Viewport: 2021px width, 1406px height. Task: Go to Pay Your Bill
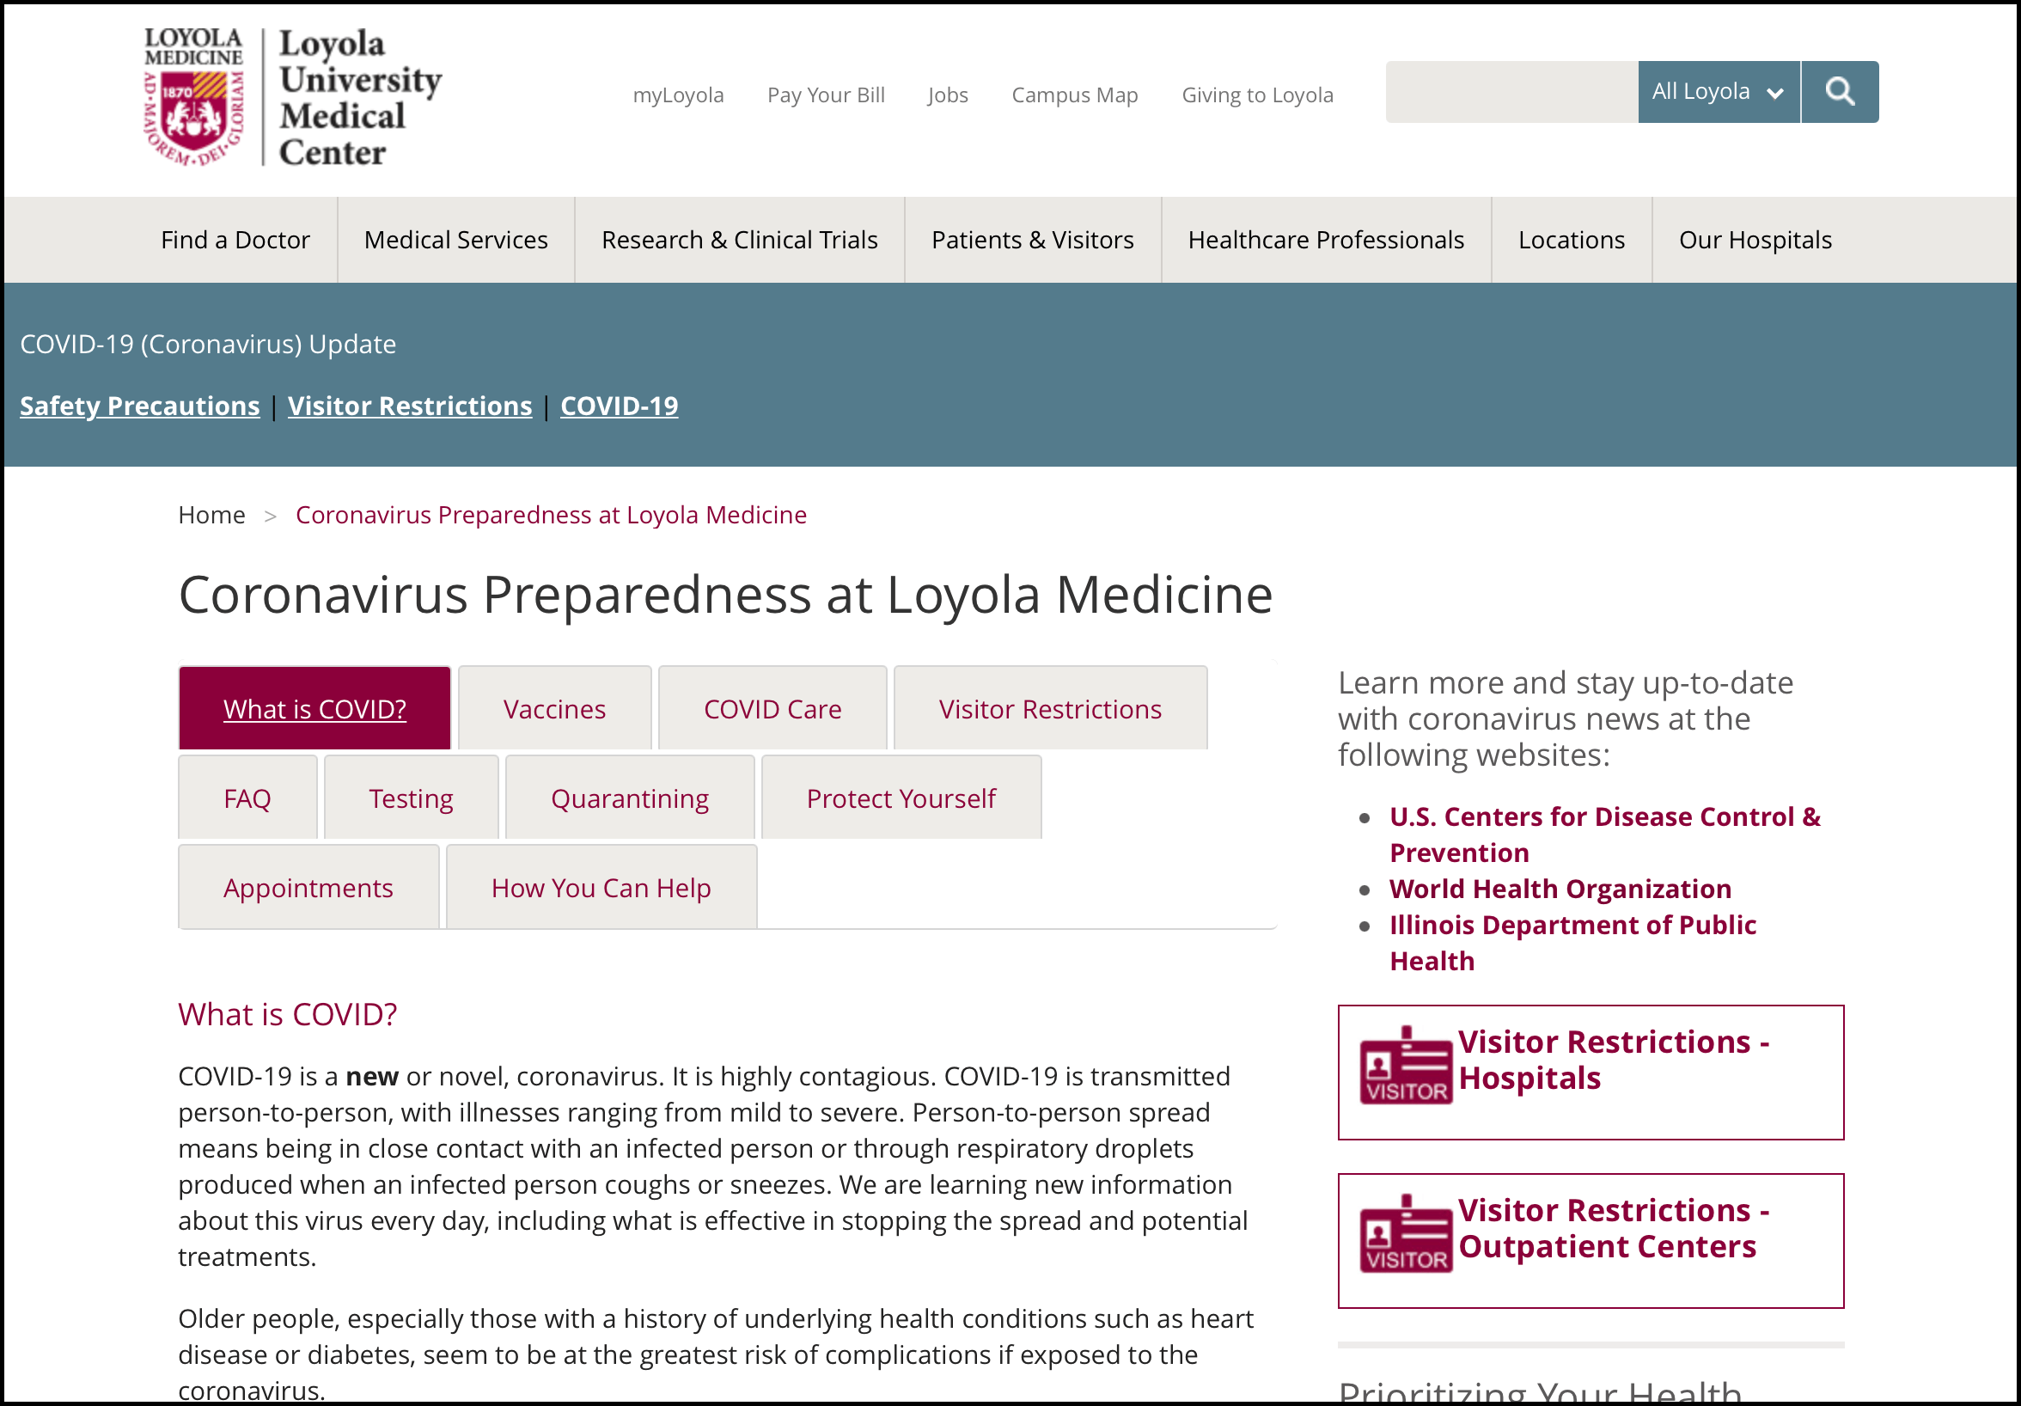pyautogui.click(x=826, y=95)
